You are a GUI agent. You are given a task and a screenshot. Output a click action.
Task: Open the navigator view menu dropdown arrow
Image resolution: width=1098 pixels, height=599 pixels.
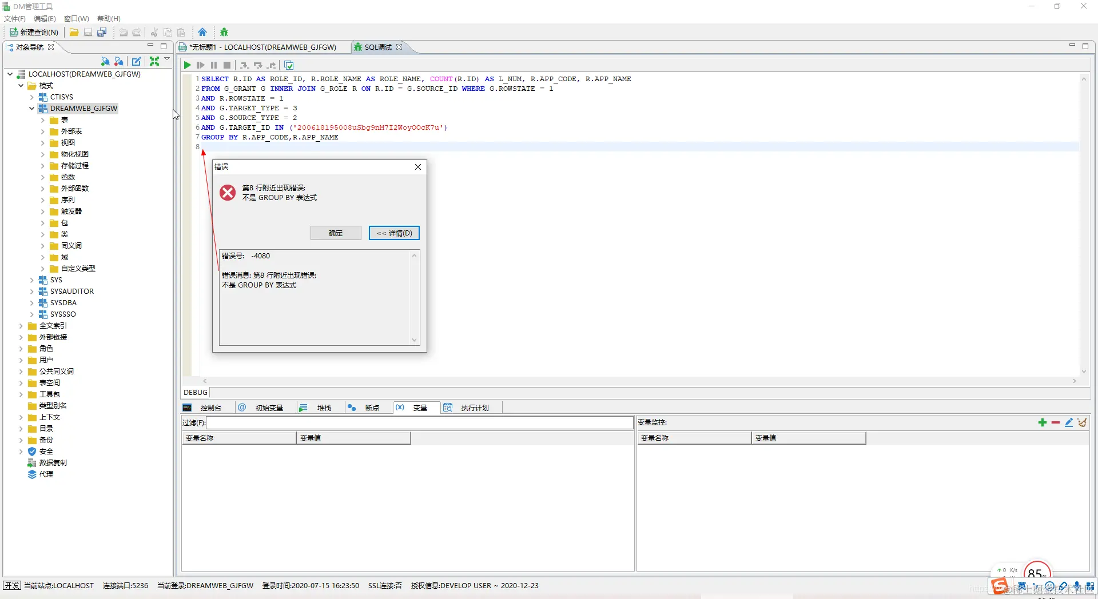(x=167, y=59)
